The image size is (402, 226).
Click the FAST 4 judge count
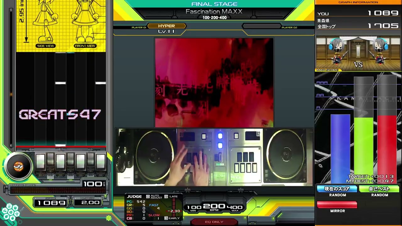pyautogui.click(x=154, y=207)
